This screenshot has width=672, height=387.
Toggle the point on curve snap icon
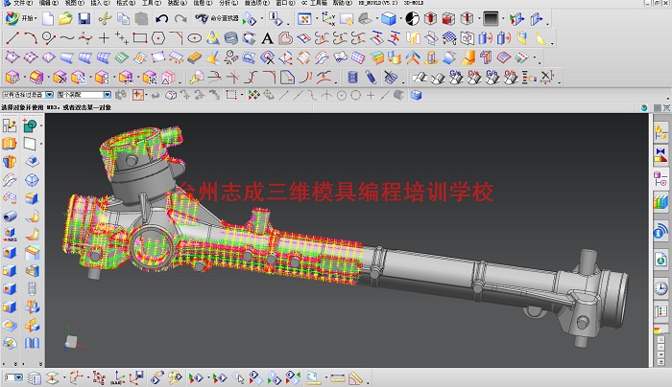click(385, 95)
